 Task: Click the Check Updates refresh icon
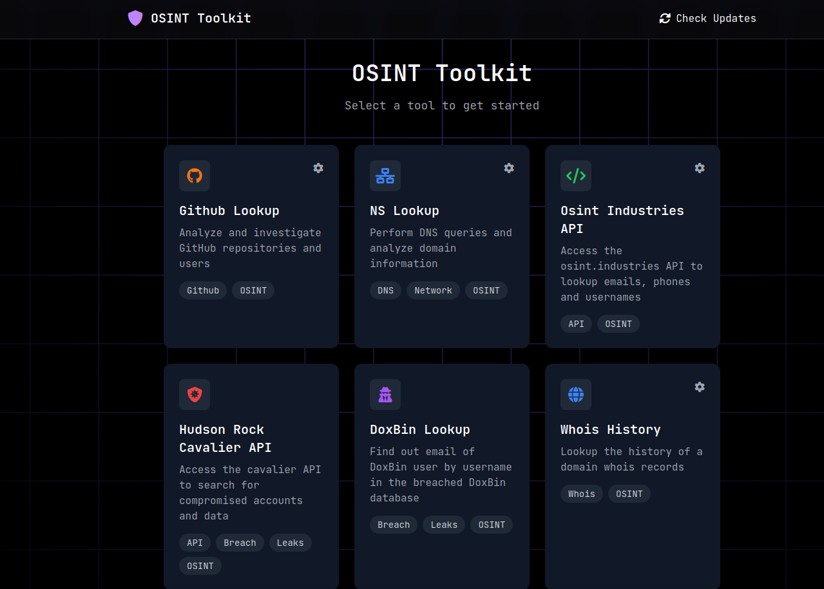click(x=665, y=19)
